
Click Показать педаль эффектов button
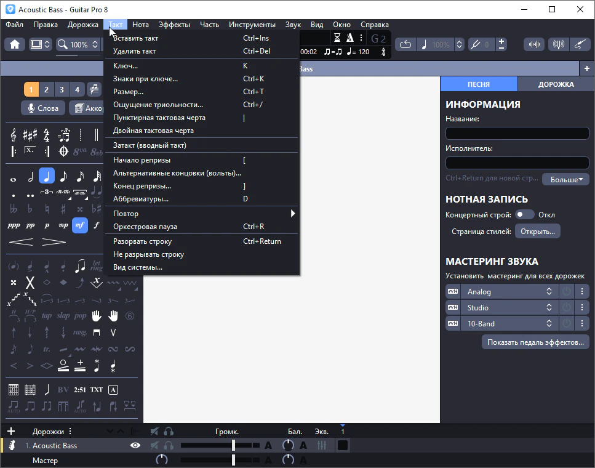tap(535, 342)
